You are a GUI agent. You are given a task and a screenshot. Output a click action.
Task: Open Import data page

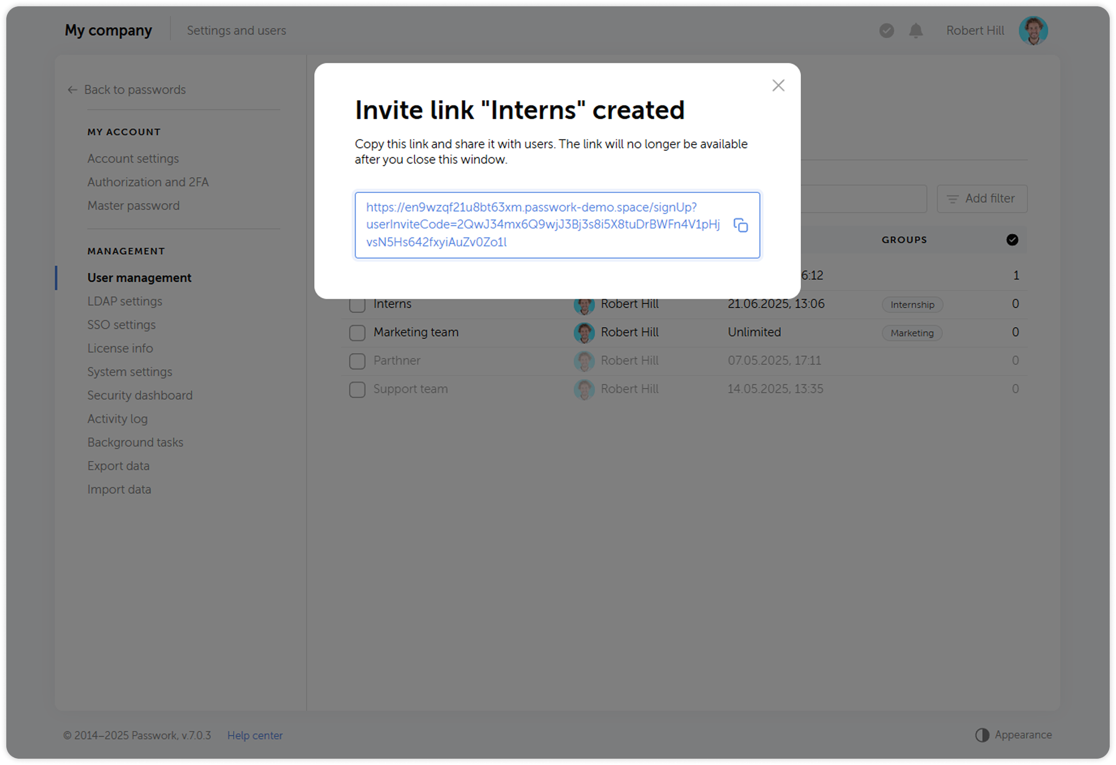pyautogui.click(x=119, y=489)
